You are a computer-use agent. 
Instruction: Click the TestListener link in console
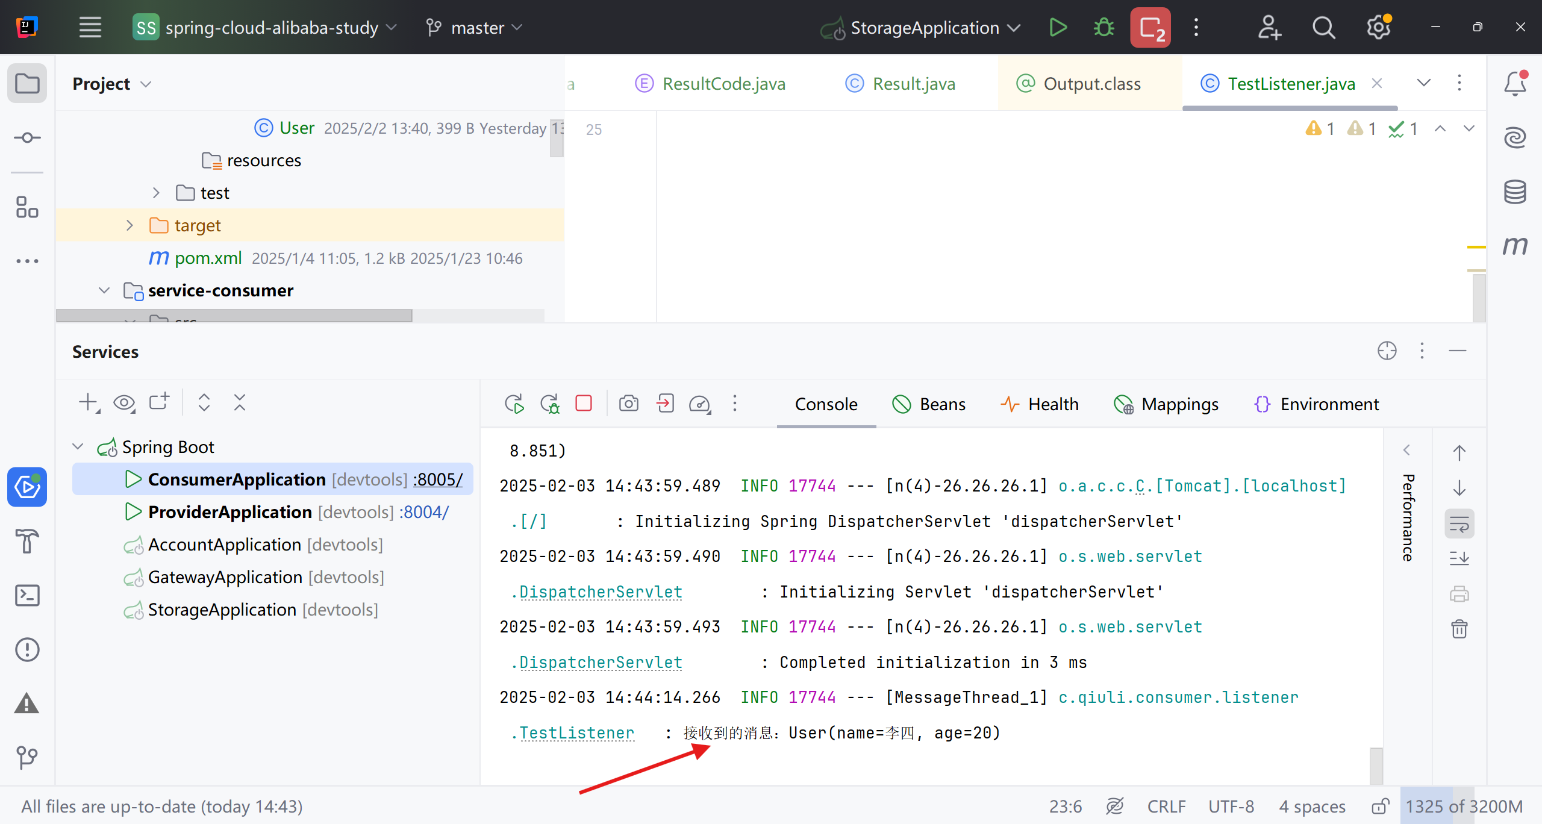(x=576, y=733)
